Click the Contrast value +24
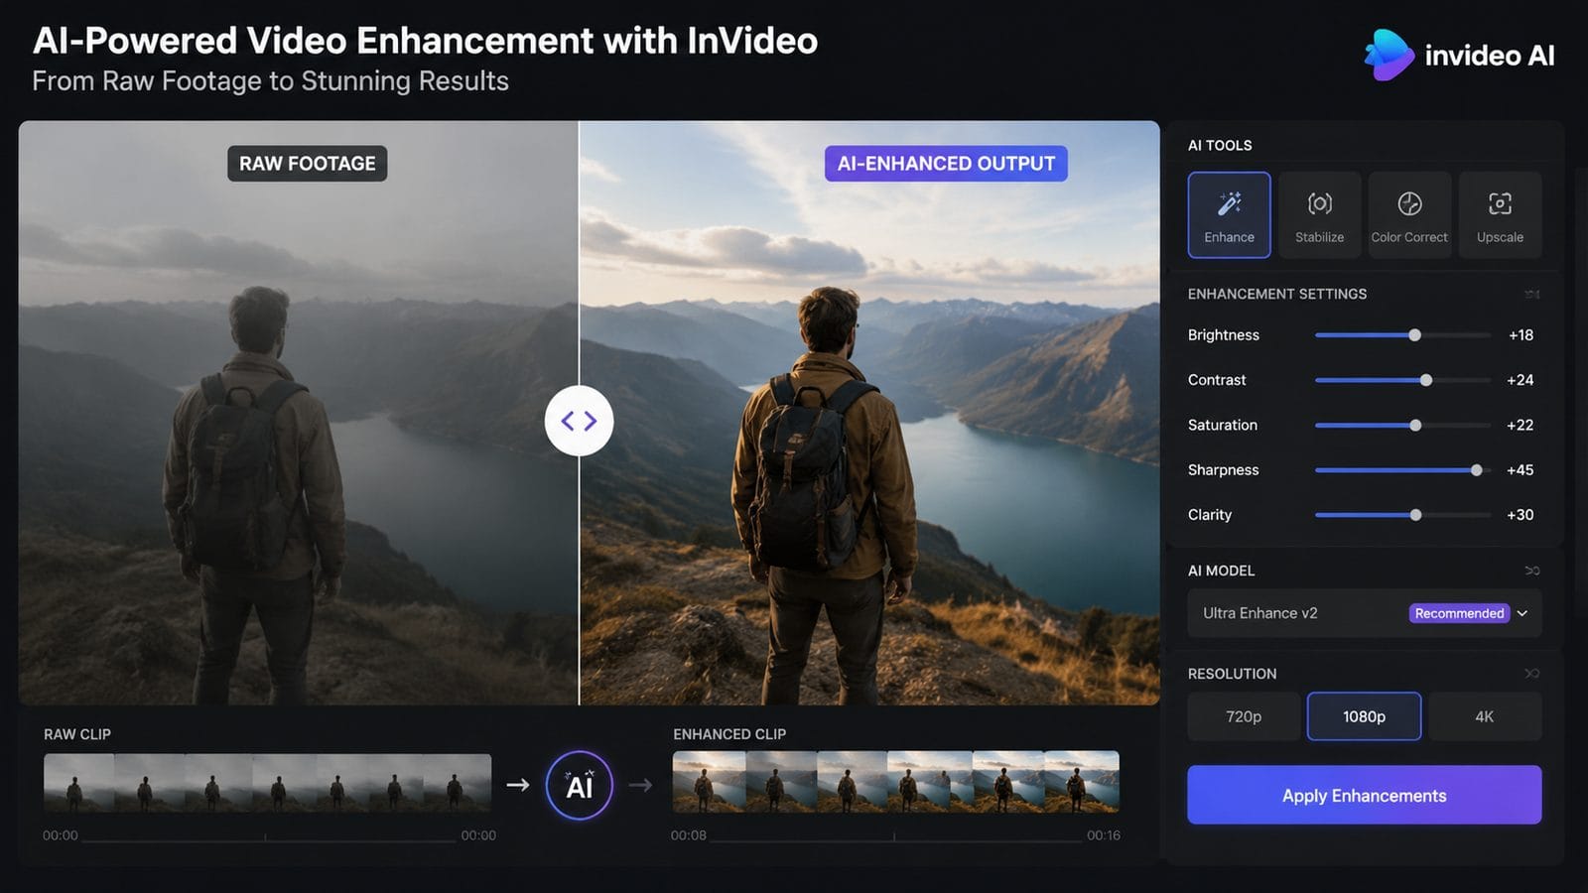The height and width of the screenshot is (893, 1588). [x=1520, y=380]
